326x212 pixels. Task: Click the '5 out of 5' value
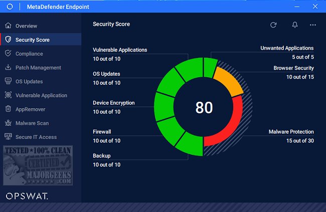303,57
